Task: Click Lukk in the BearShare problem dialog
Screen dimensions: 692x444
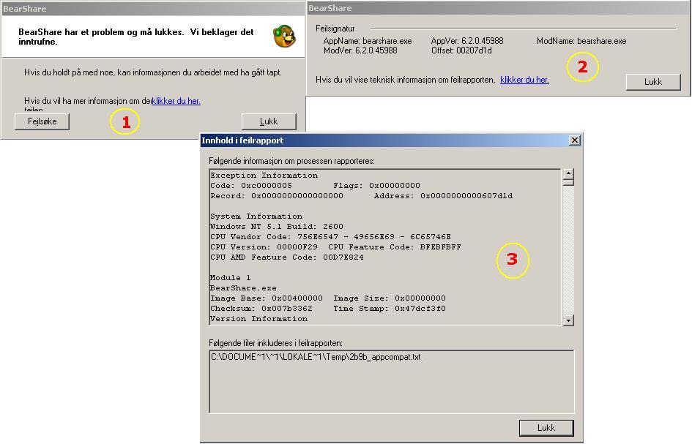Action: point(269,121)
